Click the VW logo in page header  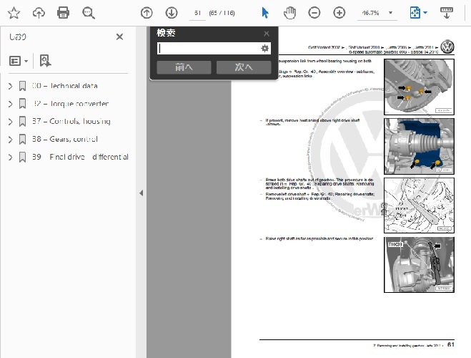pyautogui.click(x=447, y=47)
